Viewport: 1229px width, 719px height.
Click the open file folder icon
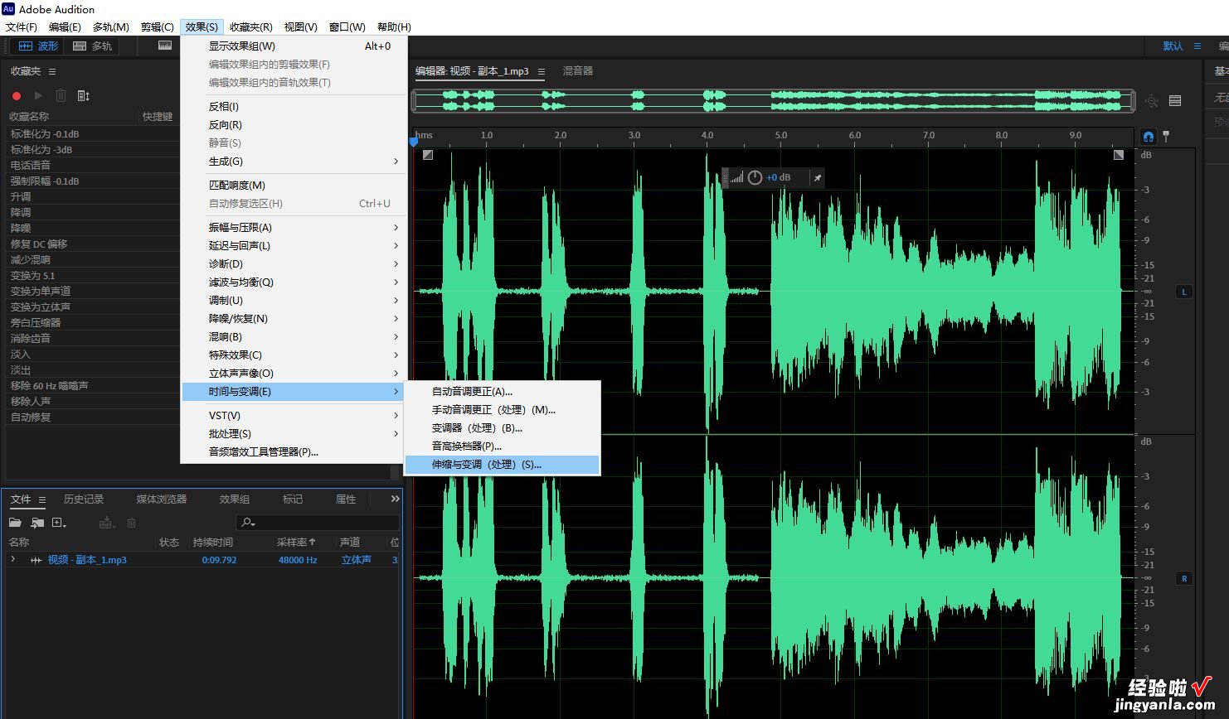pos(15,523)
